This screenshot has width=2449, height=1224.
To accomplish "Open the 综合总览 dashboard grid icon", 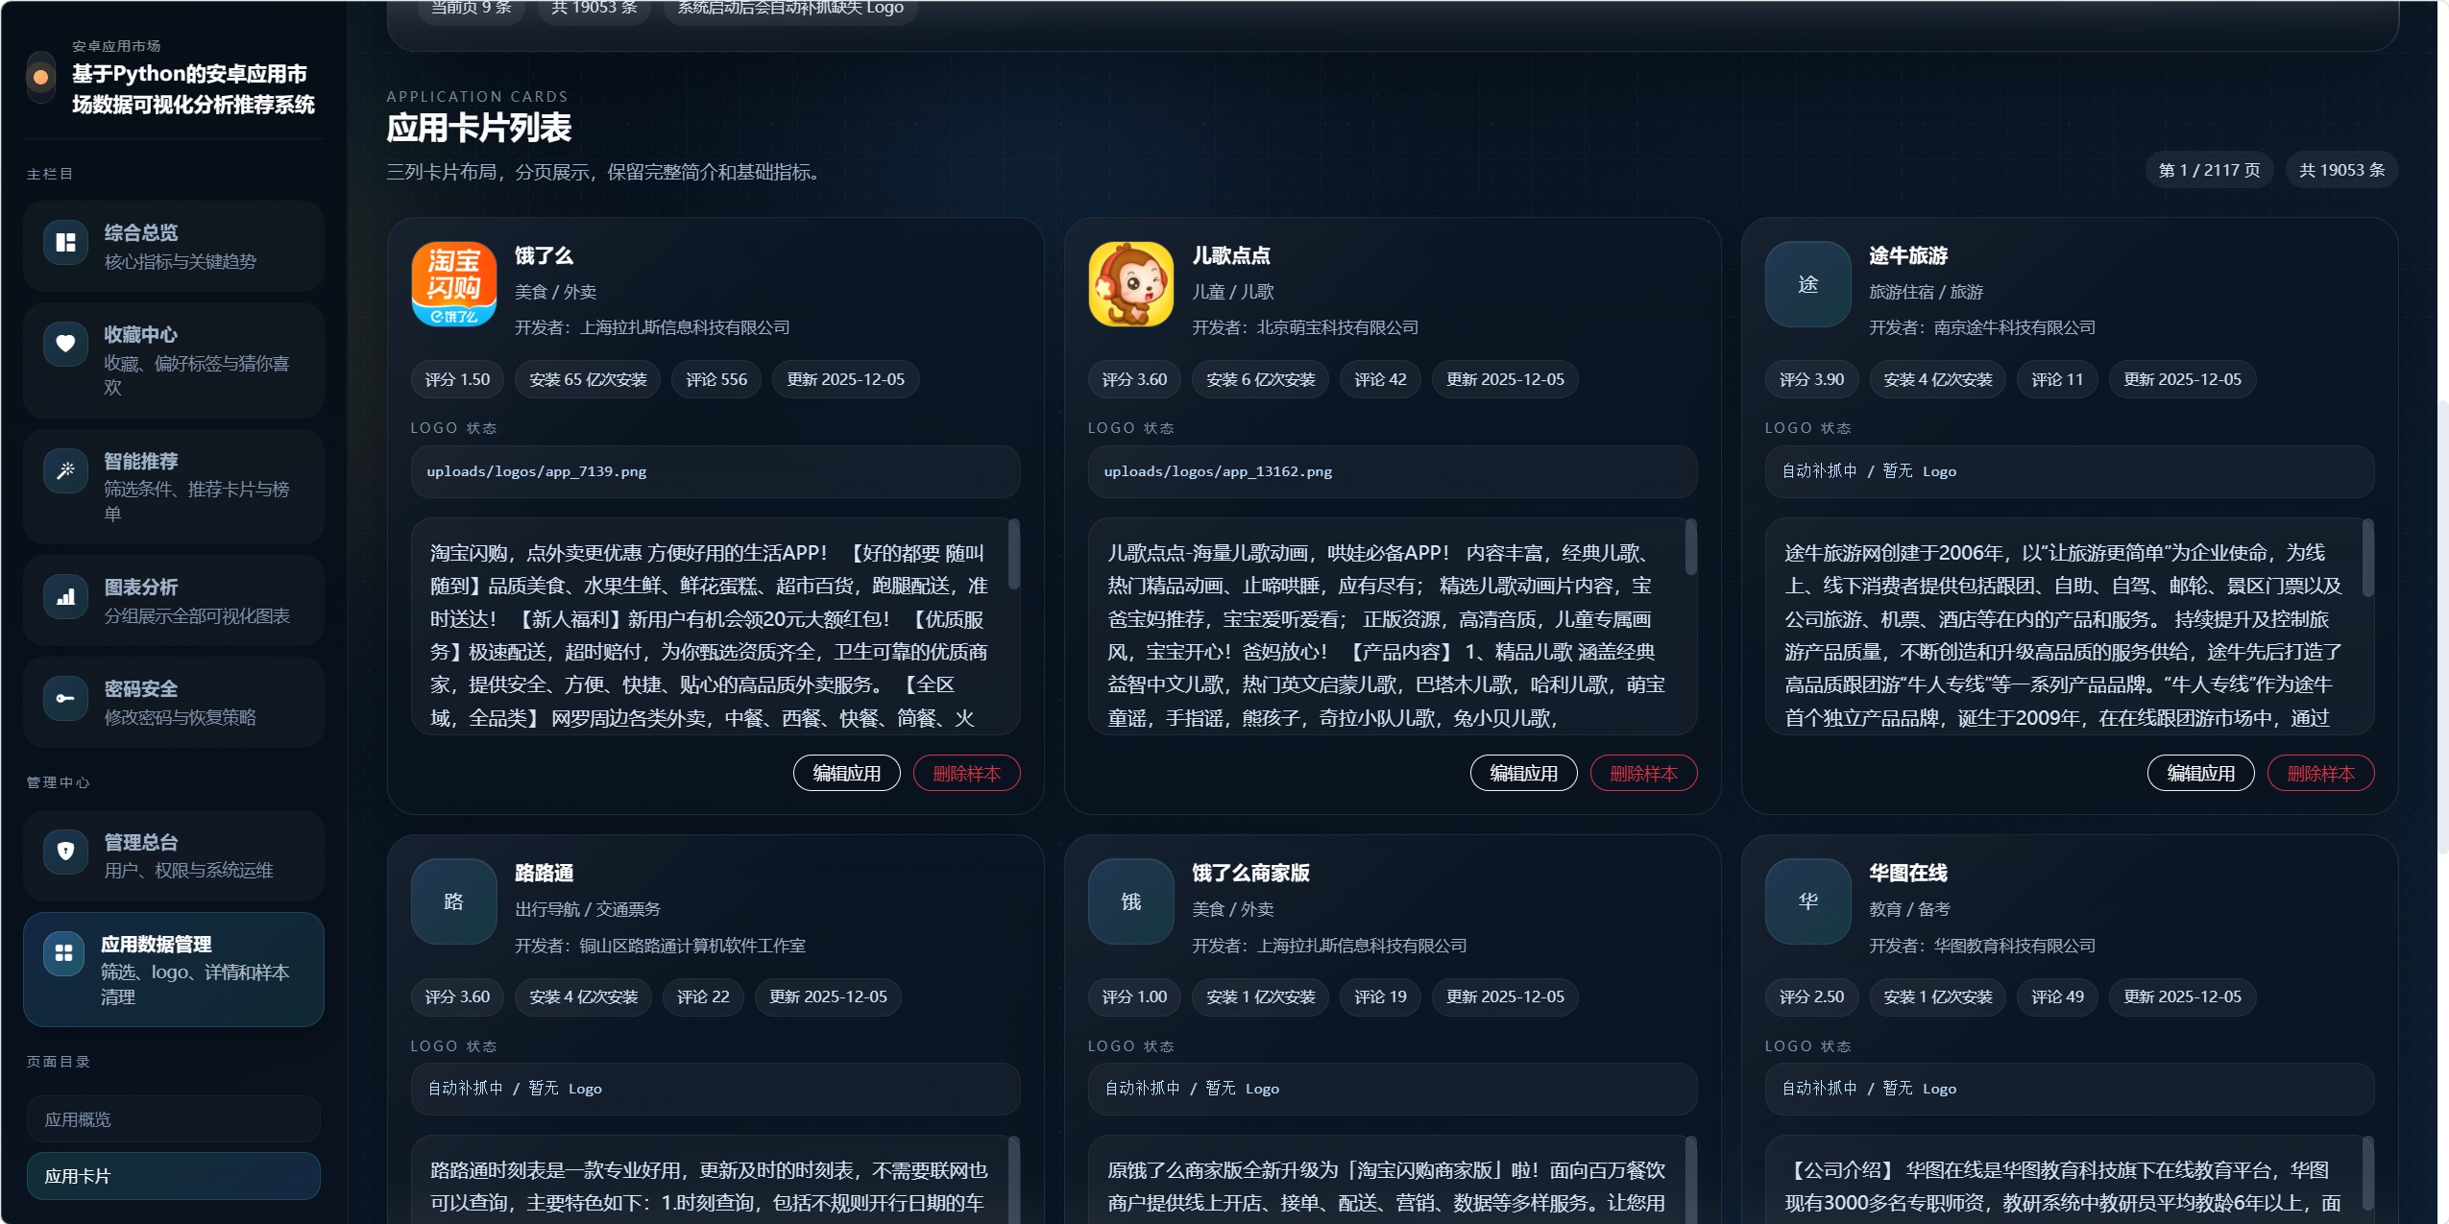I will pos(65,242).
